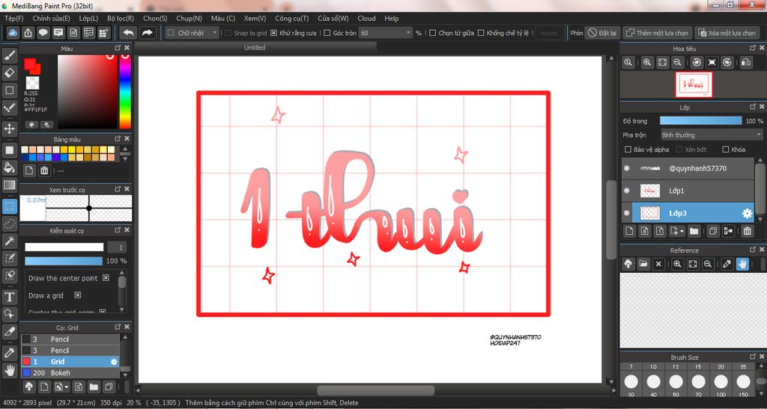Hide the Lớp1 layer
Screen dimensions: 767x409
(627, 191)
